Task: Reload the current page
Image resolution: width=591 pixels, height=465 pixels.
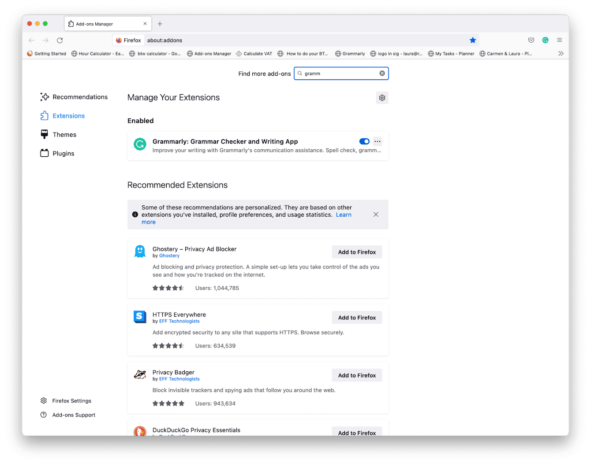Action: pos(60,40)
